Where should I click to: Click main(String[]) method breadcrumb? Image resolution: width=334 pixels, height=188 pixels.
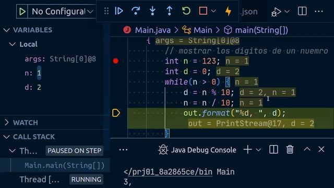point(261,30)
